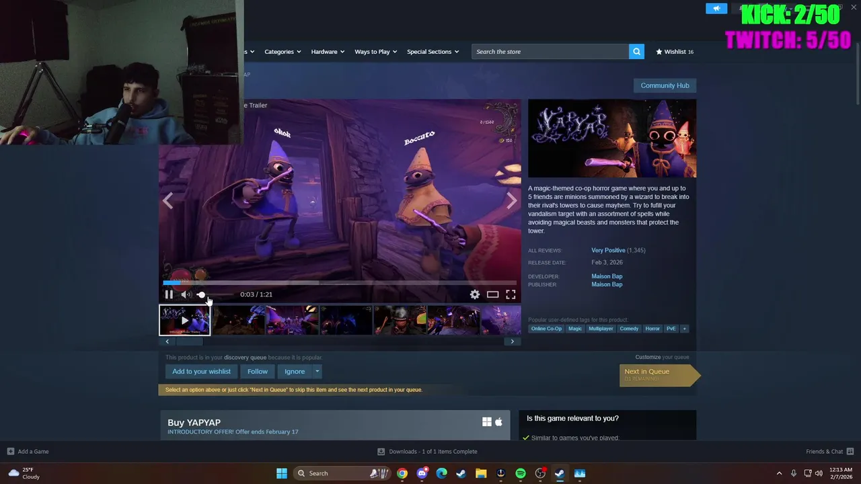Screen dimensions: 861x484
Task: Add YAPYAP to your wishlist
Action: 201,371
